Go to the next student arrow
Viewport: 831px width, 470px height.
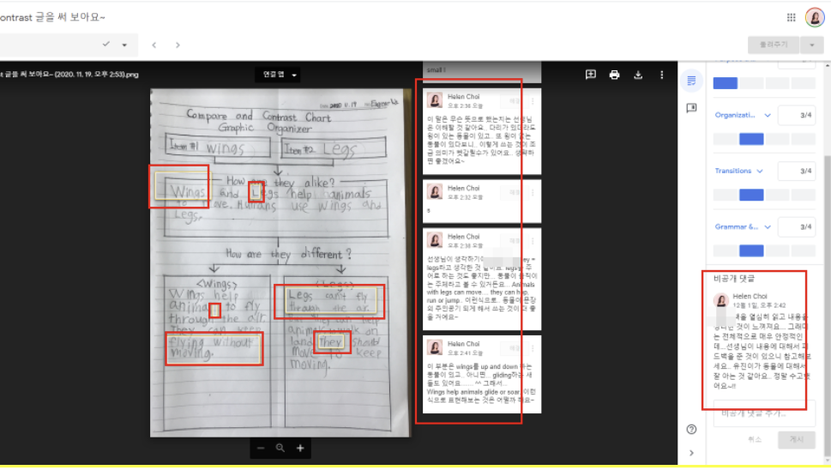pyautogui.click(x=178, y=45)
